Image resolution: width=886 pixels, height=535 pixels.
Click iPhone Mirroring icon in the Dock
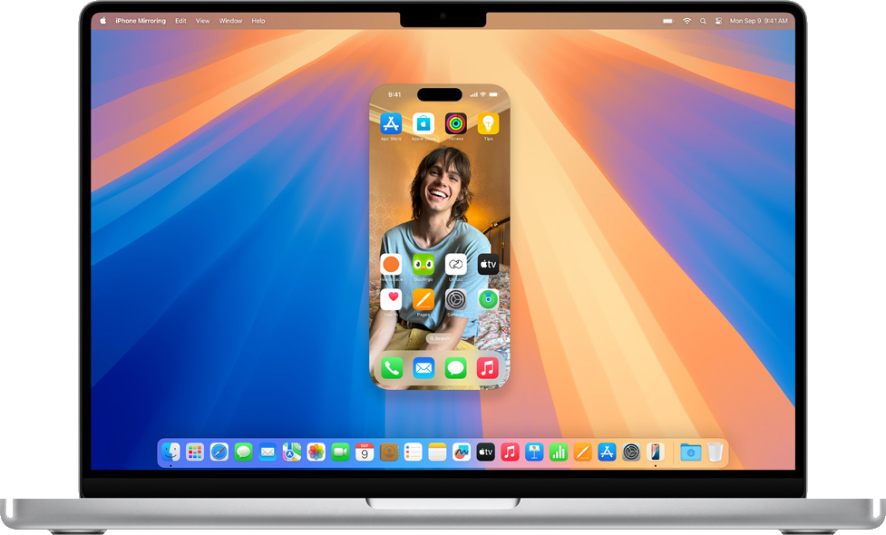click(655, 452)
